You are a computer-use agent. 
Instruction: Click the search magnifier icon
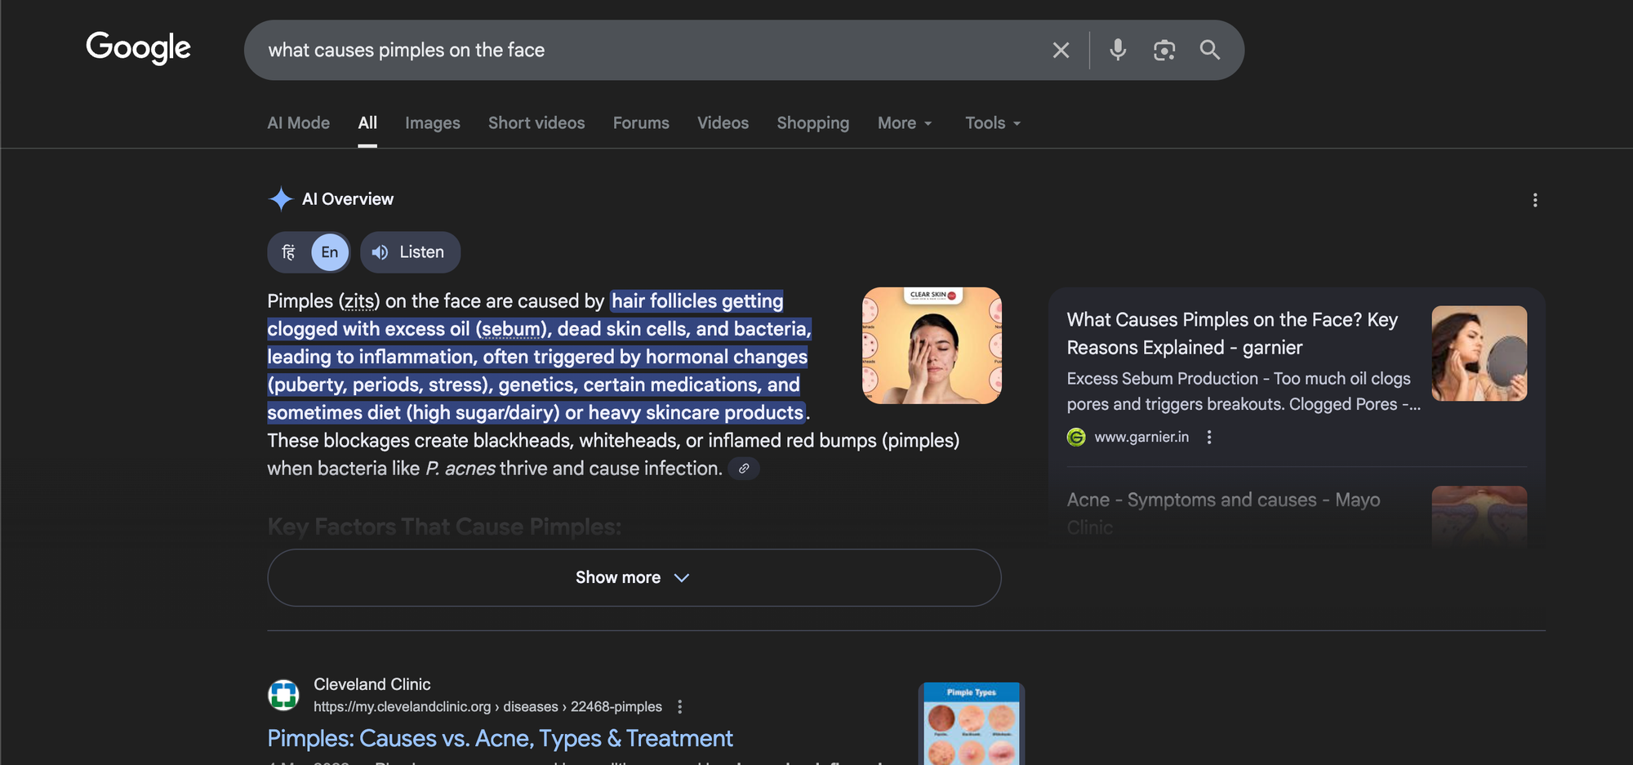tap(1210, 50)
